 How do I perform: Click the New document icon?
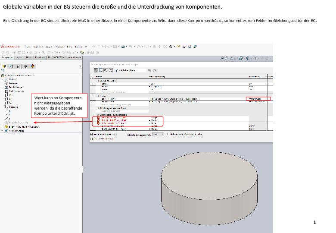(99, 47)
